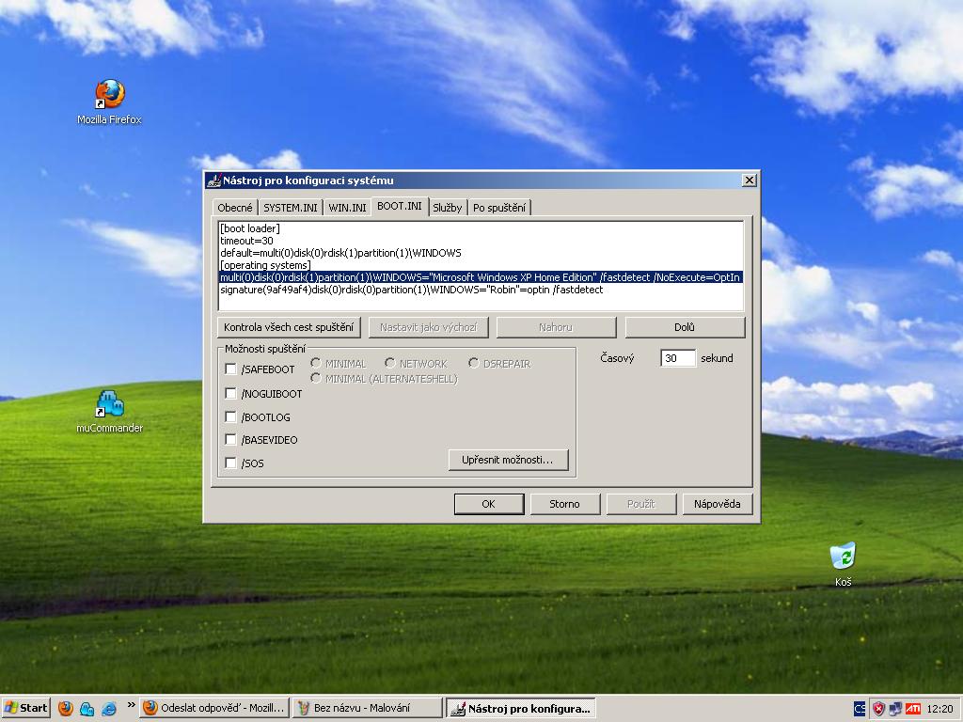Open the Služby tab

[x=447, y=208]
